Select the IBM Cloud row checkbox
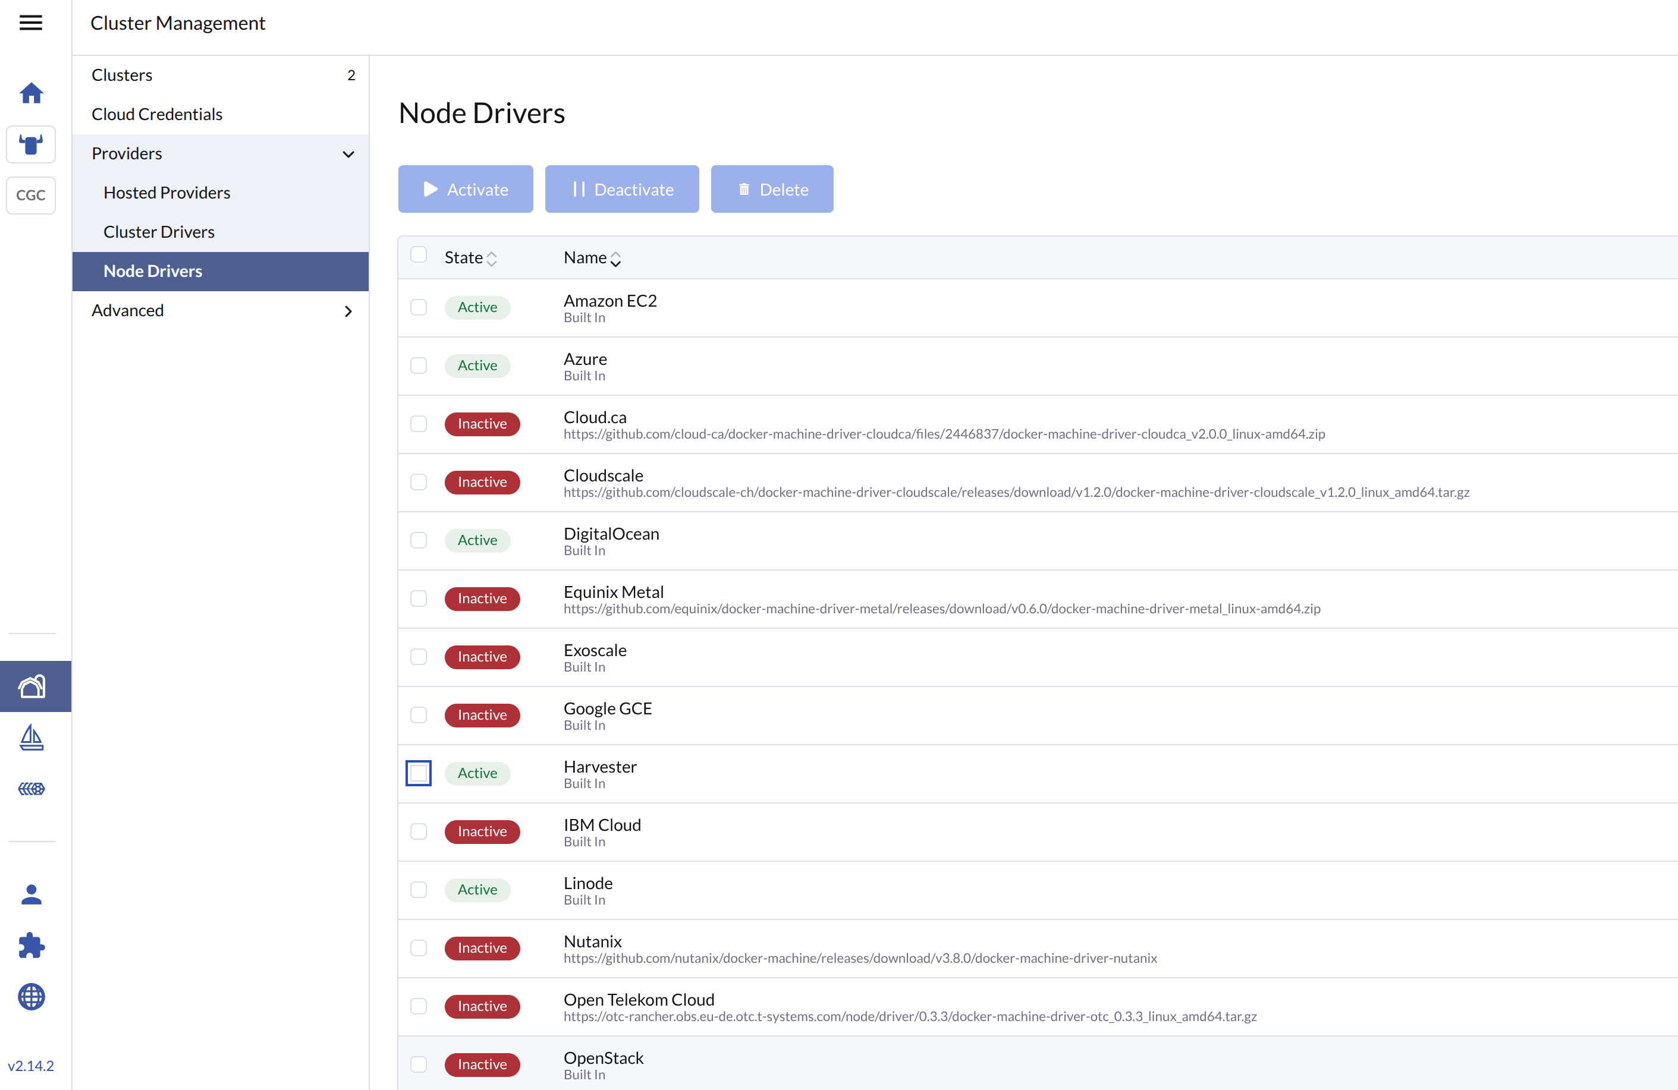The width and height of the screenshot is (1678, 1090). (x=419, y=831)
